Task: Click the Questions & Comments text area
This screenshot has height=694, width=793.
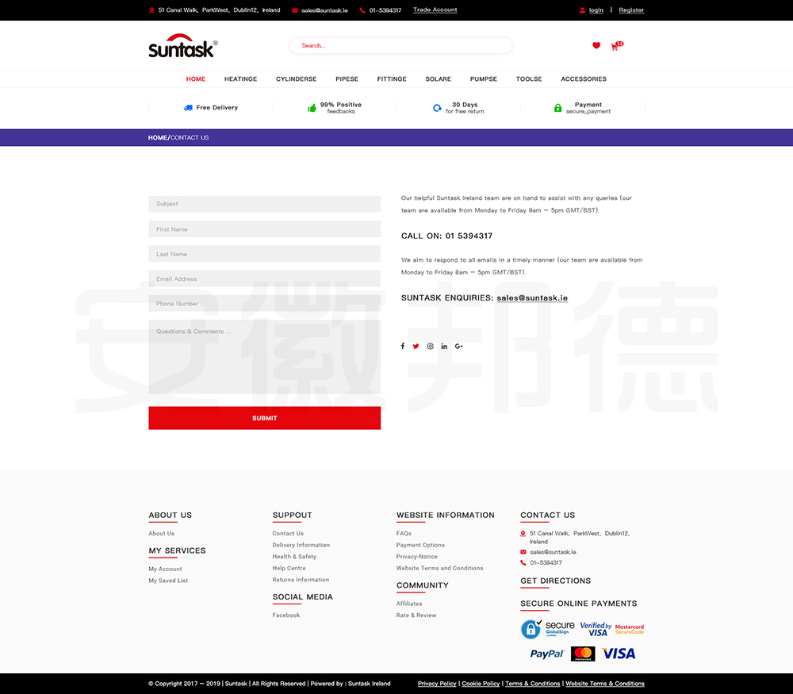Action: point(264,357)
